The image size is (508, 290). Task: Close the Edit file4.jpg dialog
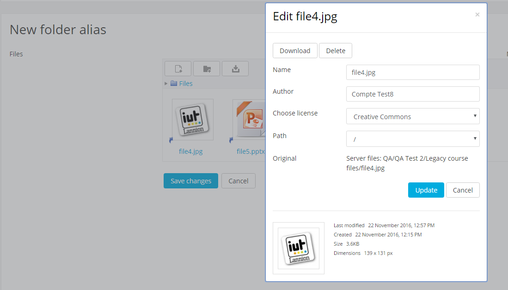[x=477, y=15]
